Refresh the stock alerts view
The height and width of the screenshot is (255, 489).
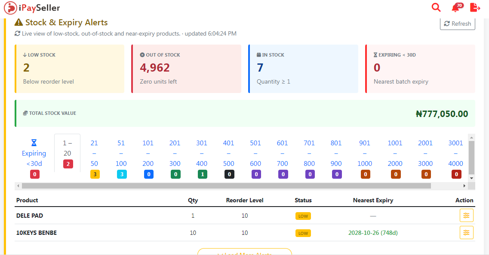pyautogui.click(x=458, y=24)
